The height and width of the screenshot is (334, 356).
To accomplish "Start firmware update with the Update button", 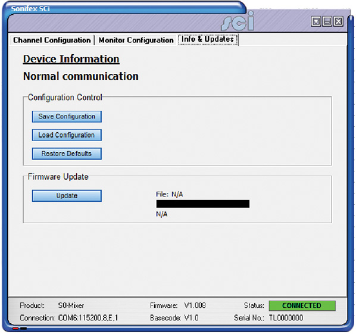I will 67,196.
